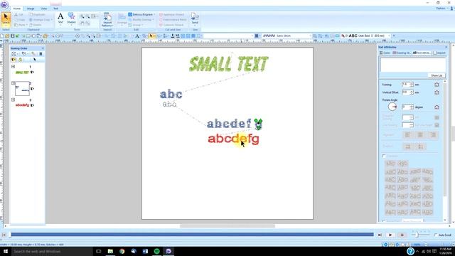Open the Arrange tool in the ribbon
Image resolution: width=455 pixels, height=256 pixels.
pyautogui.click(x=122, y=19)
